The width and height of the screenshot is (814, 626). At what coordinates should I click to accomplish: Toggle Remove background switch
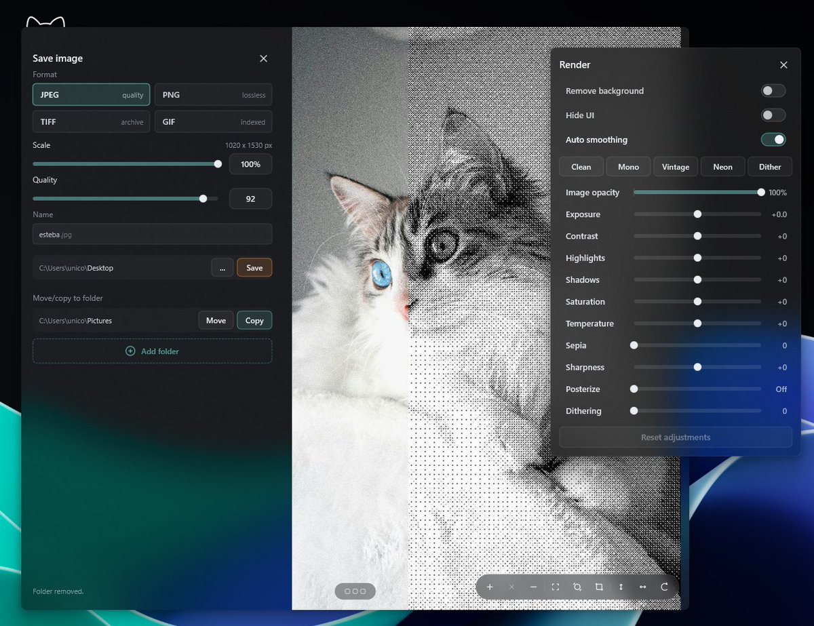773,91
